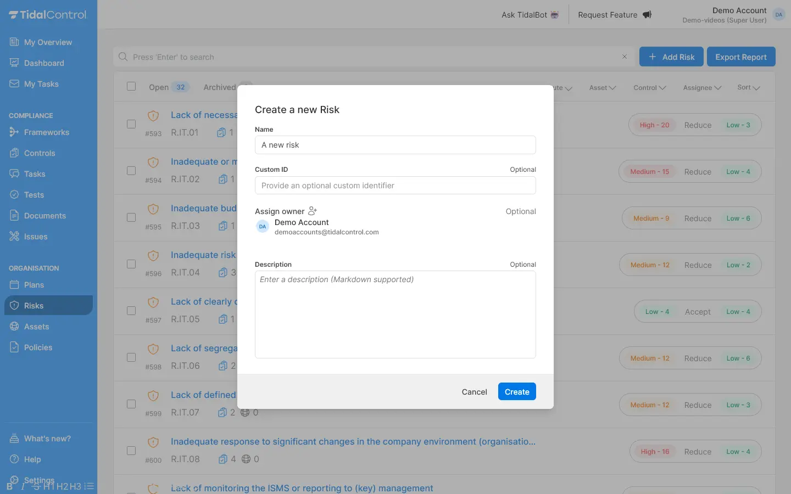Click the globe icon on R.IT.08
Image resolution: width=791 pixels, height=494 pixels.
[x=246, y=459]
